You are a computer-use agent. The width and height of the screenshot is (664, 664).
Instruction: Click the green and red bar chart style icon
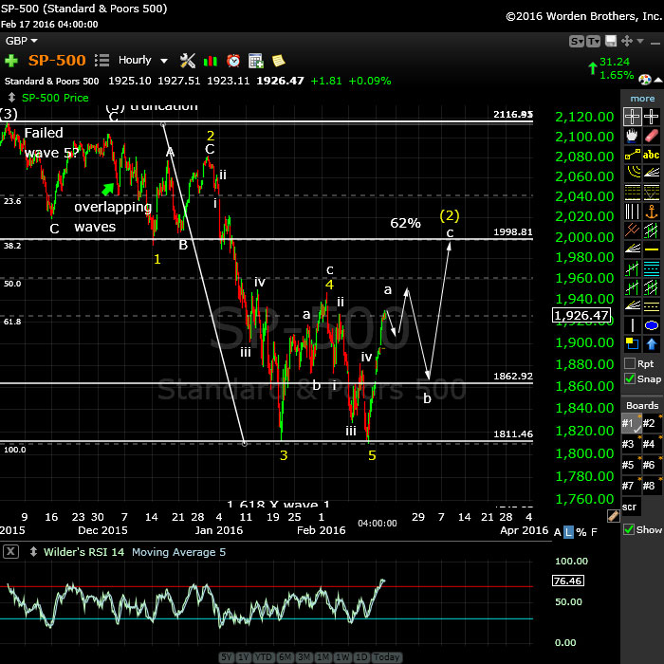click(x=210, y=61)
